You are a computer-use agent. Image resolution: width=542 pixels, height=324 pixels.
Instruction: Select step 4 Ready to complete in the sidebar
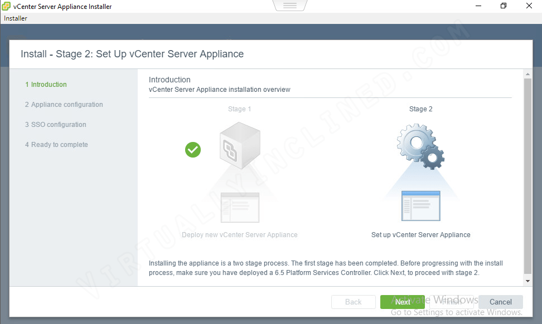[56, 144]
